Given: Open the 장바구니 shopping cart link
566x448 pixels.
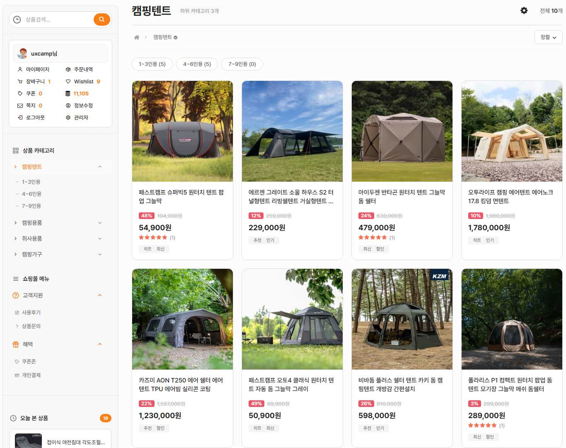Looking at the screenshot, I should (35, 82).
